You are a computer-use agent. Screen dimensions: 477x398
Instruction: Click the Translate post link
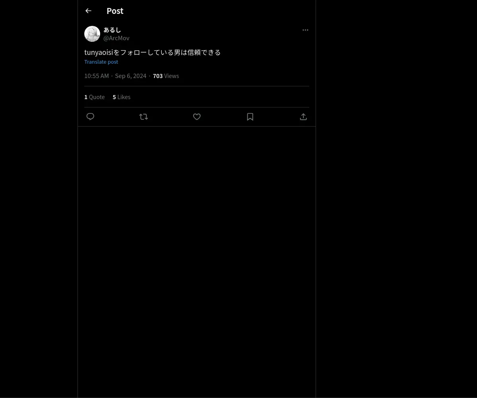click(101, 62)
